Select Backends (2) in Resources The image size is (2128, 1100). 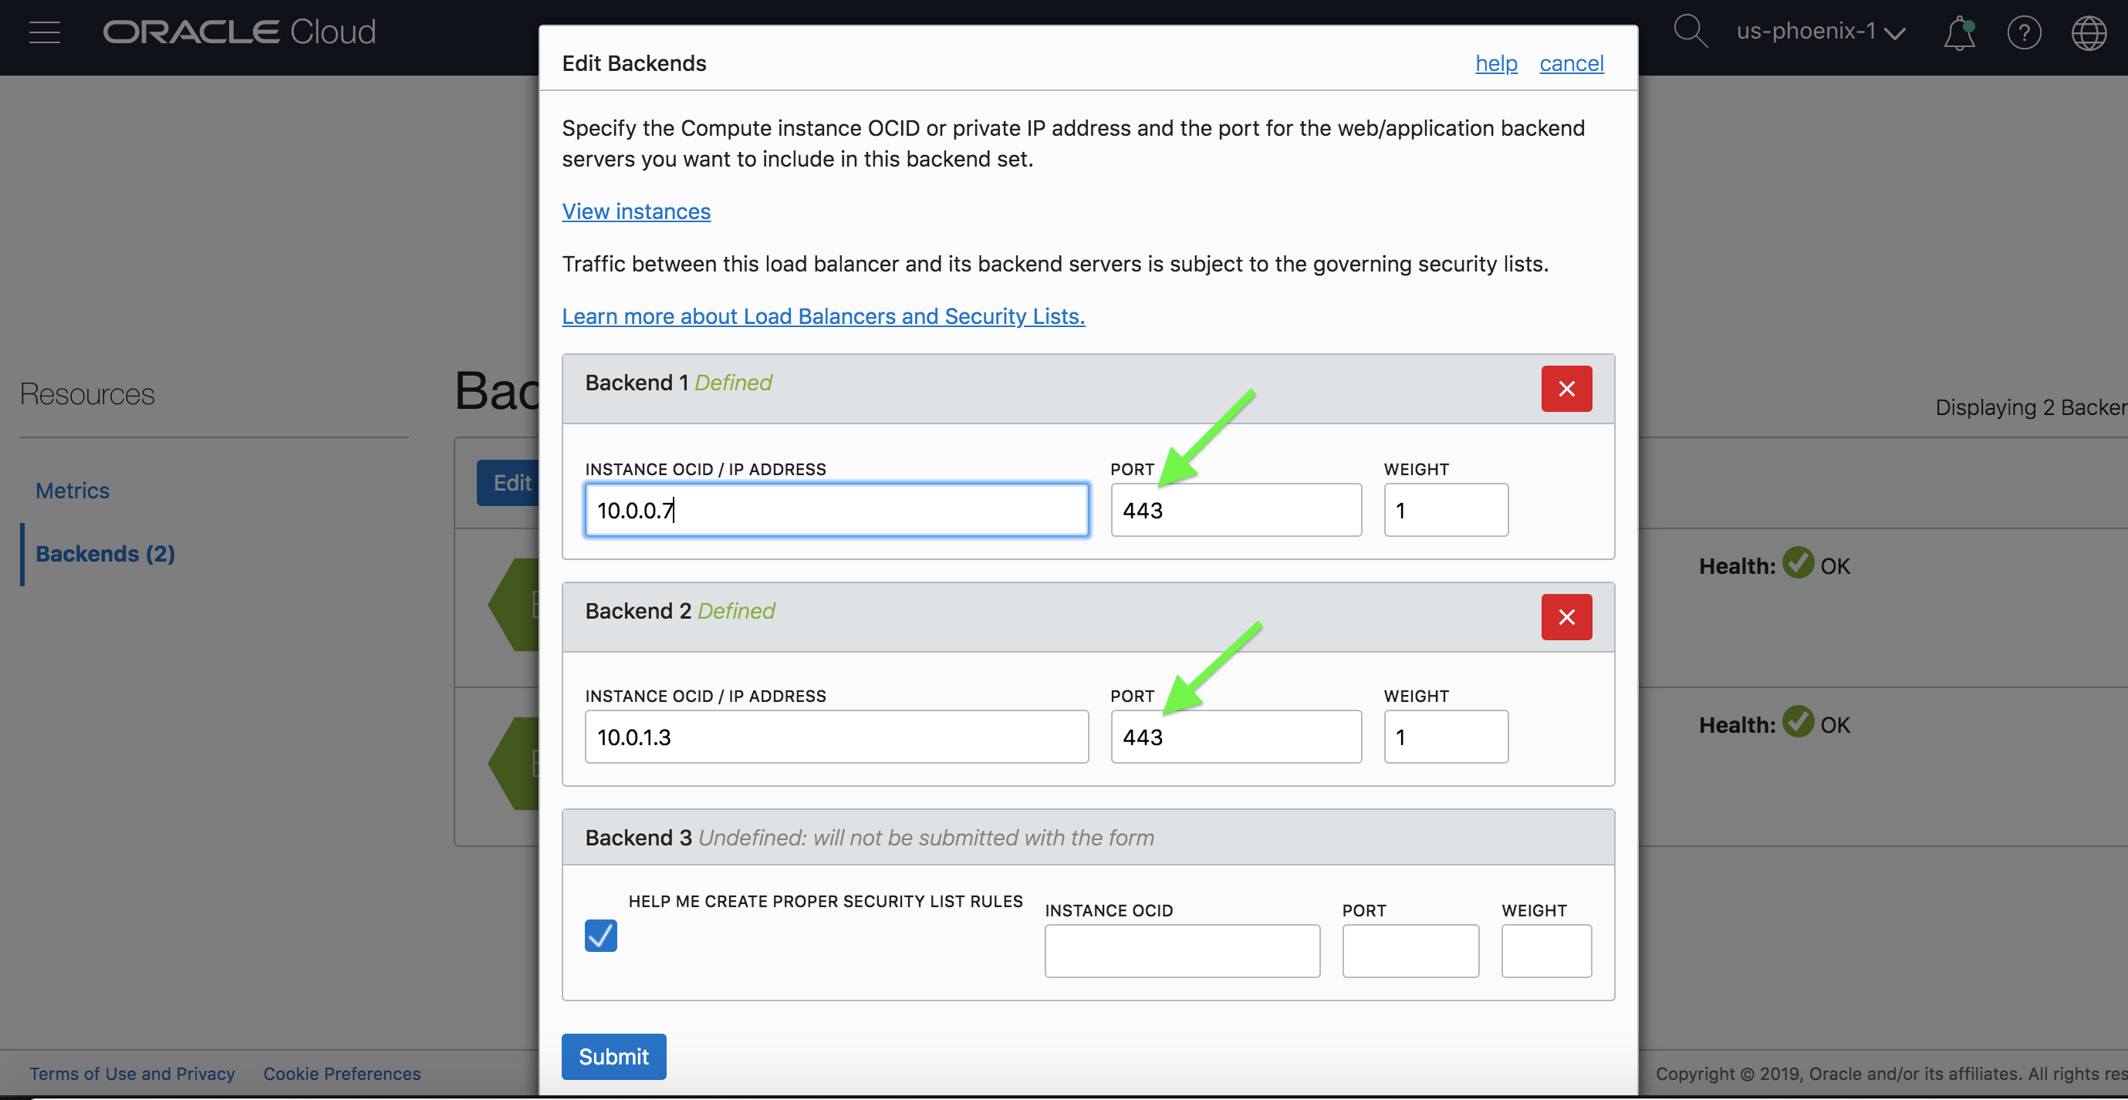(x=105, y=553)
